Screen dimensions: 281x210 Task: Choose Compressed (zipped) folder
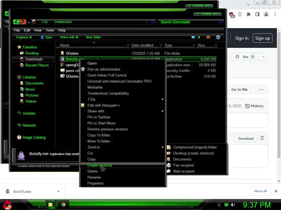click(195, 147)
